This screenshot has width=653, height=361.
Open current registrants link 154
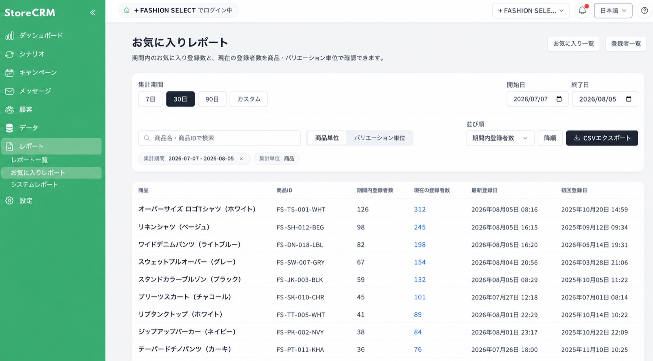[420, 262]
